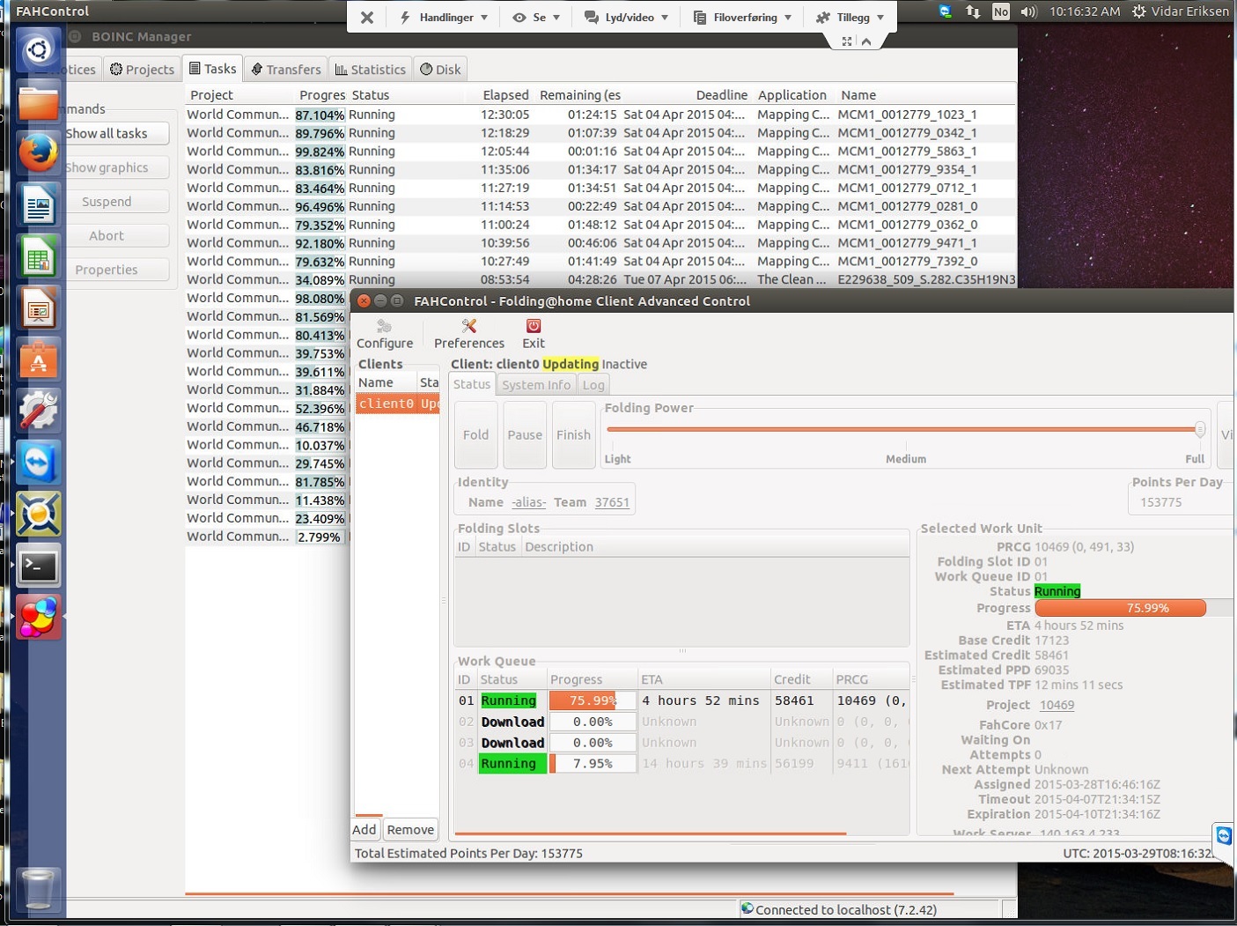Viewport: 1237px width, 926px height.
Task: Click the FAHControl colorful launcher icon
Action: pyautogui.click(x=38, y=617)
